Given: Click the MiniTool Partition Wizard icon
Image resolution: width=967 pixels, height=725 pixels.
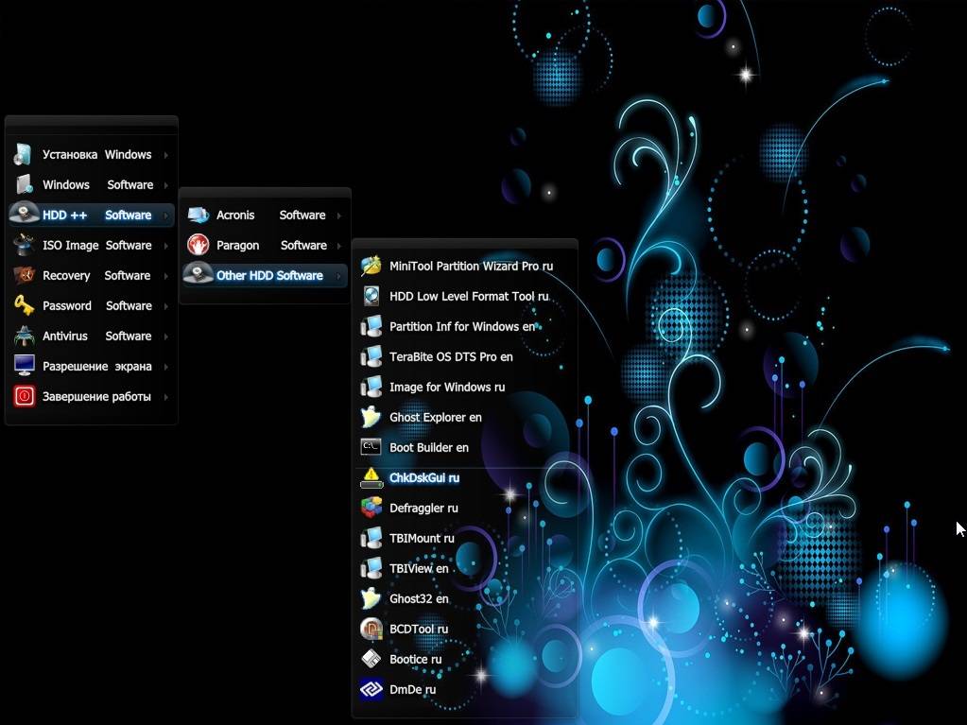Looking at the screenshot, I should pyautogui.click(x=371, y=266).
